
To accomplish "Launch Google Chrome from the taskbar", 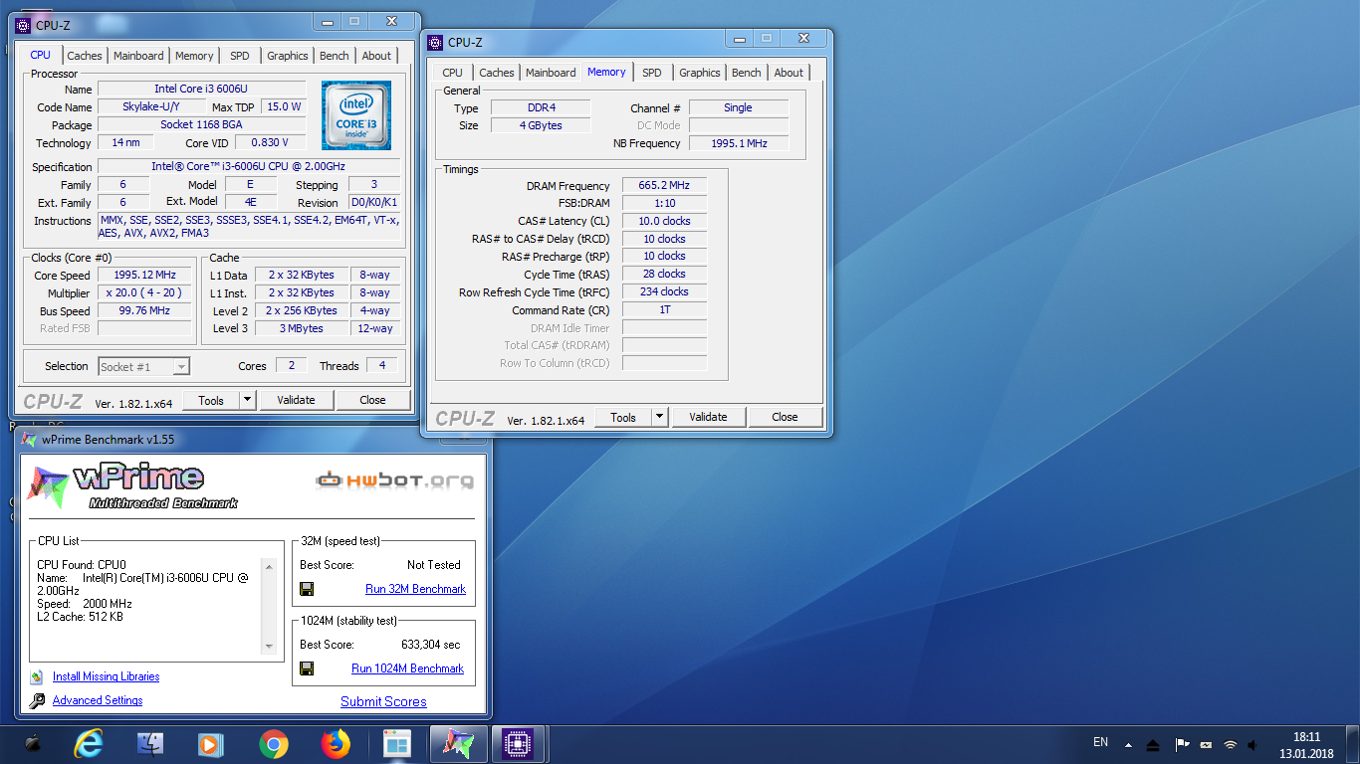I will coord(274,744).
